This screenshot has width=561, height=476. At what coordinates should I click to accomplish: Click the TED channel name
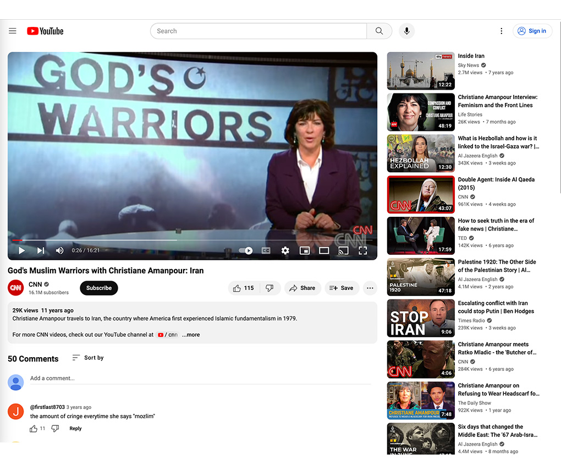tap(462, 238)
